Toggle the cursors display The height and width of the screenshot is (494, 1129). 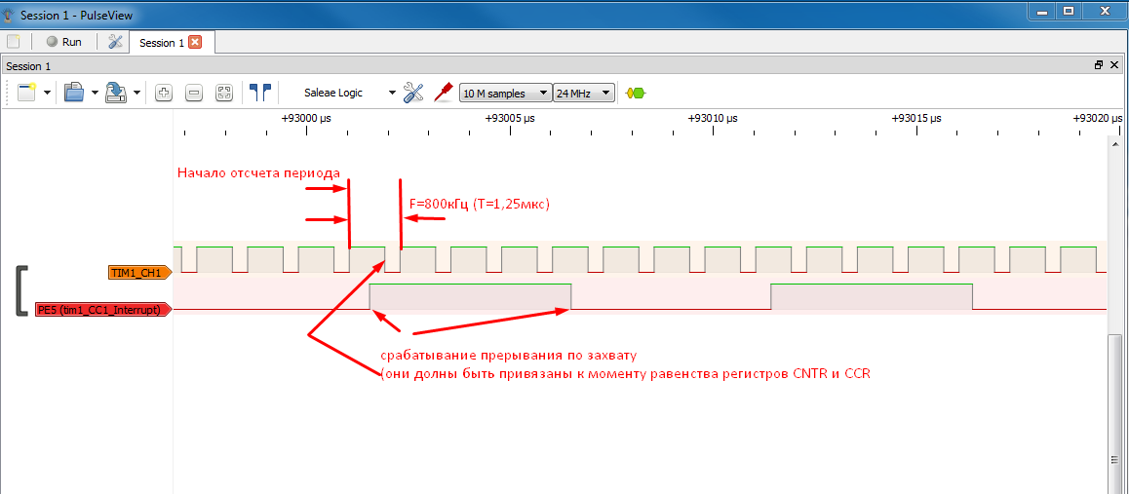click(260, 93)
